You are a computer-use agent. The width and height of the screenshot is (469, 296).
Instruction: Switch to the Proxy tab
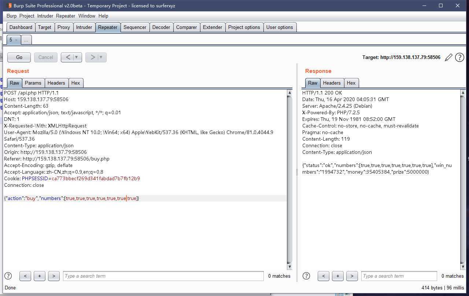click(x=64, y=27)
